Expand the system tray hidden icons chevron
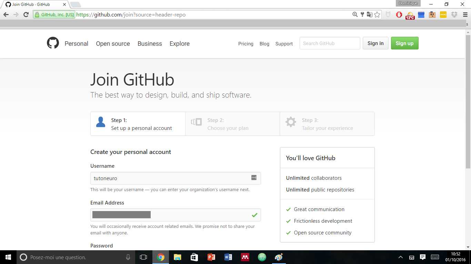The image size is (471, 264). click(401, 257)
